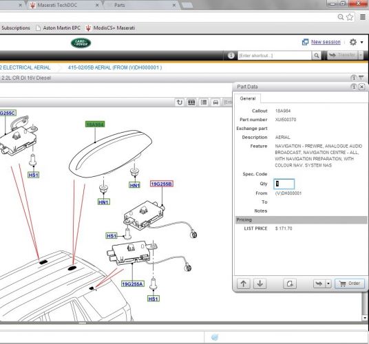Open the ELECTRICAL AERIAL breadcrumb

click(x=25, y=67)
